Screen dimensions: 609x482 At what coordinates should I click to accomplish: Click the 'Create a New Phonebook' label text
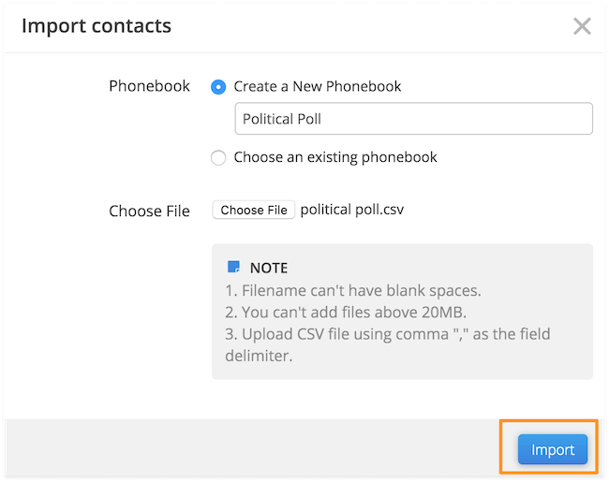pyautogui.click(x=318, y=86)
